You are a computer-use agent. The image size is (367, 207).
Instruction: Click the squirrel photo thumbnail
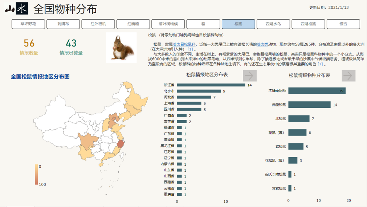pos(121,47)
